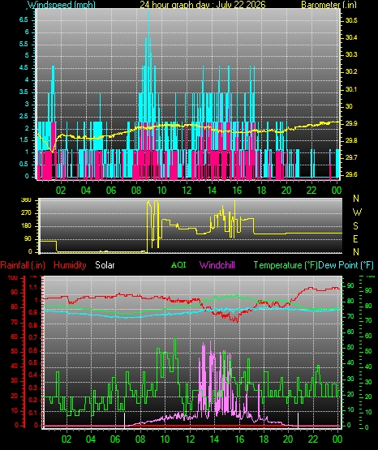Click the "180" wind direction scale value
This screenshot has height=450, width=378.
(x=26, y=226)
